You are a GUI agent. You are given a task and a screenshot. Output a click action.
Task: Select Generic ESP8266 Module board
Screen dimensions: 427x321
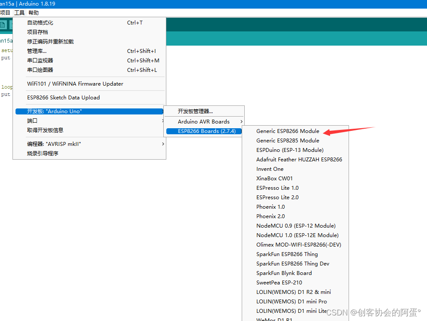click(295, 131)
